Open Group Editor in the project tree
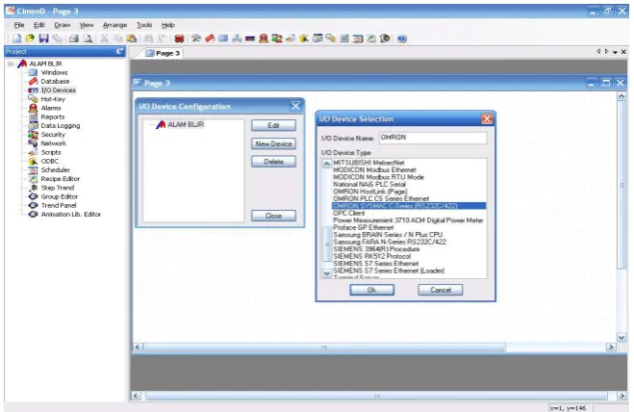This screenshot has width=634, height=412. (59, 196)
